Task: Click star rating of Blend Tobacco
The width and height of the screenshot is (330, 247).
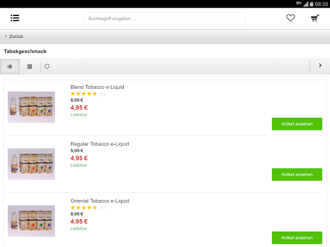Action: 88,94
